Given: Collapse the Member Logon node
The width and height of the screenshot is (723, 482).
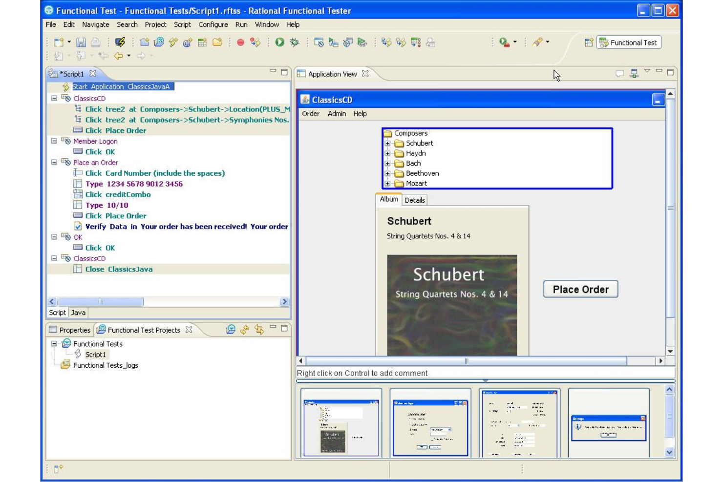Looking at the screenshot, I should [x=54, y=141].
